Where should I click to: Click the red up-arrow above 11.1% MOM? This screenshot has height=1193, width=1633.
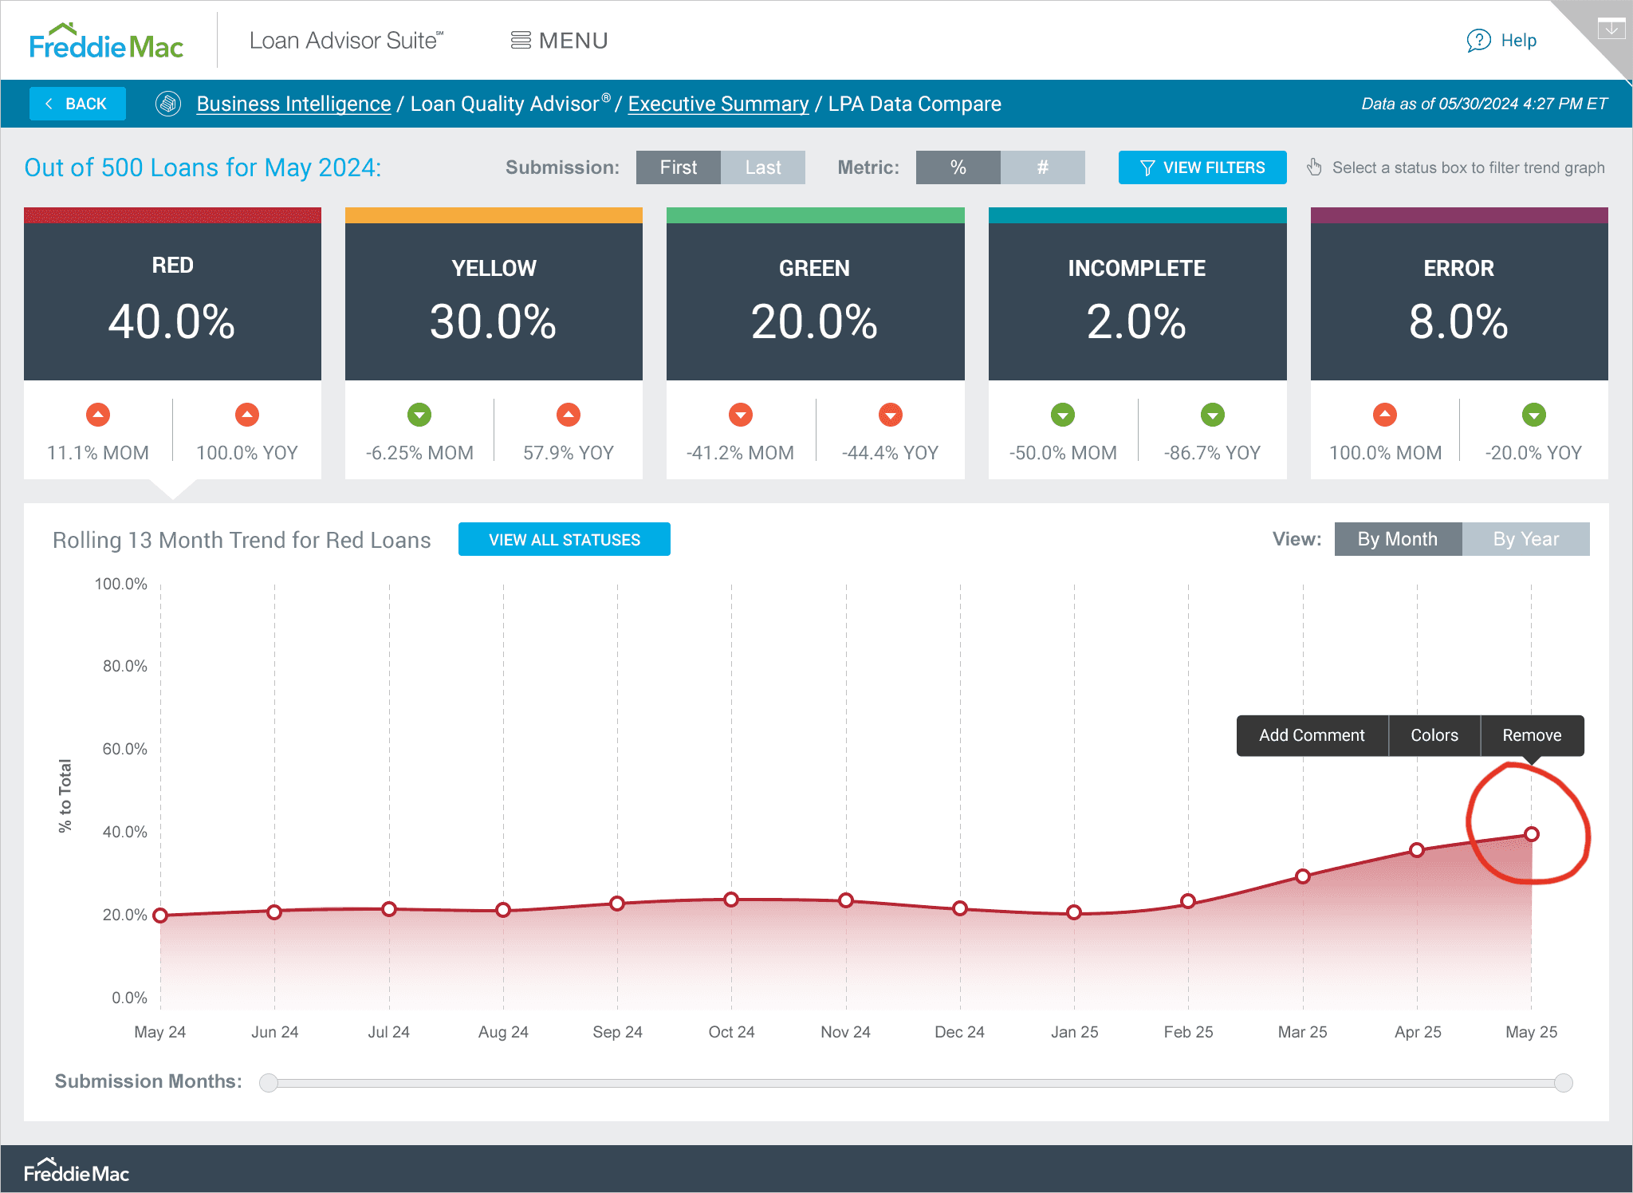pos(98,415)
